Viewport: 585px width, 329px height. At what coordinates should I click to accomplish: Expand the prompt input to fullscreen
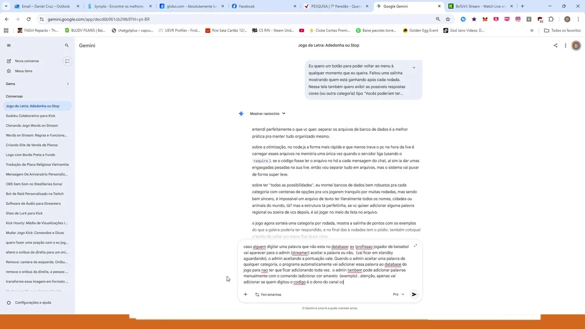[415, 246]
